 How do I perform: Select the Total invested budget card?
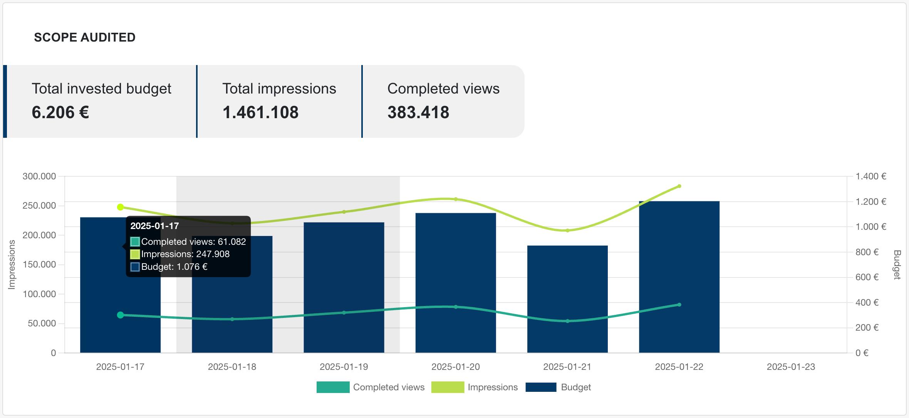tap(101, 101)
